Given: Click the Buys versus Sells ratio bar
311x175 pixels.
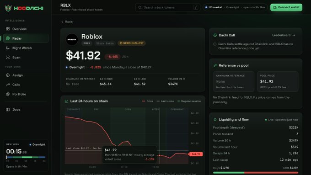Looking at the screenshot, I should pos(256,173).
